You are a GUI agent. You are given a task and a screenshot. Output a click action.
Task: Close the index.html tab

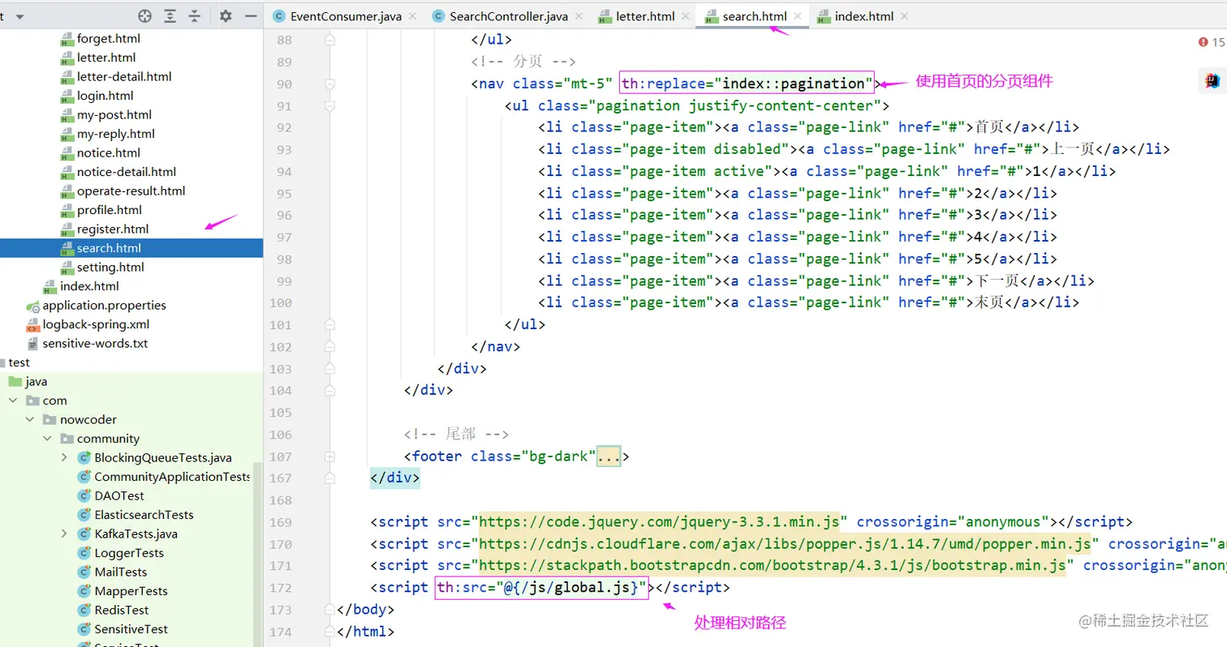tap(904, 16)
